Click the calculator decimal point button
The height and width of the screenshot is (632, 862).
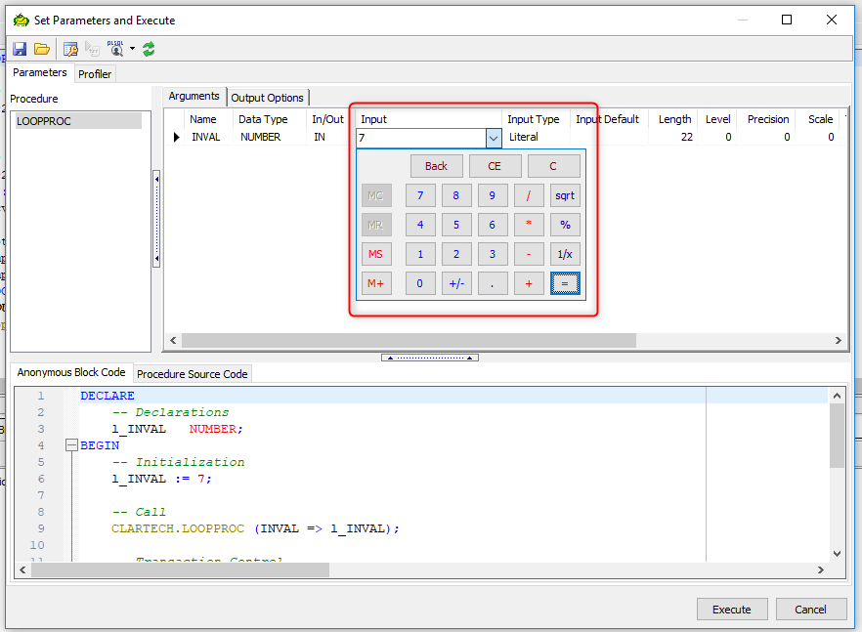point(492,283)
